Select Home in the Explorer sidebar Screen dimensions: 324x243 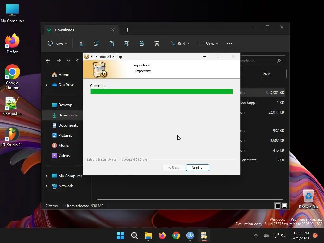coord(63,75)
